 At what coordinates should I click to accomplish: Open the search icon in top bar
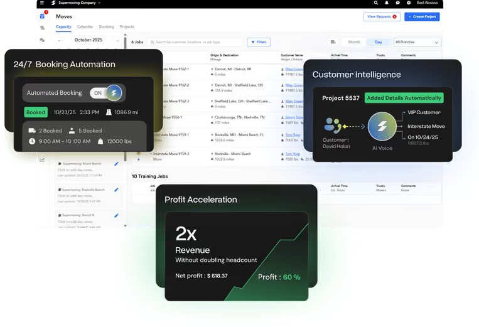376,3
